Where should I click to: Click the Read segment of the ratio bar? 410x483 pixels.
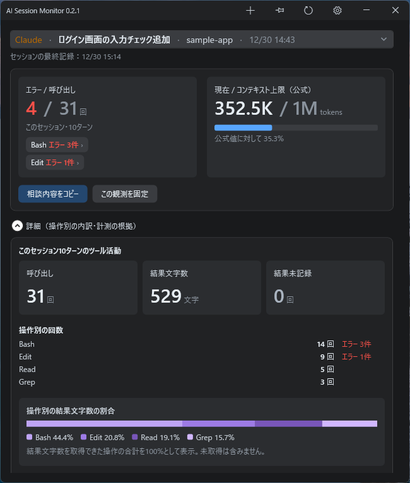(289, 424)
